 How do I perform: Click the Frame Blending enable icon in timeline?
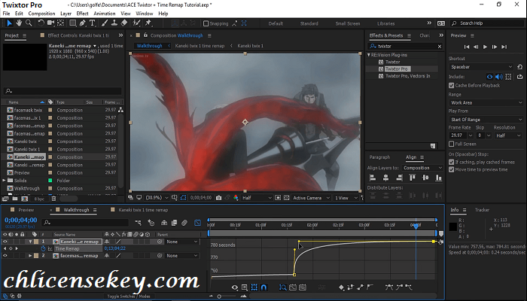174,223
